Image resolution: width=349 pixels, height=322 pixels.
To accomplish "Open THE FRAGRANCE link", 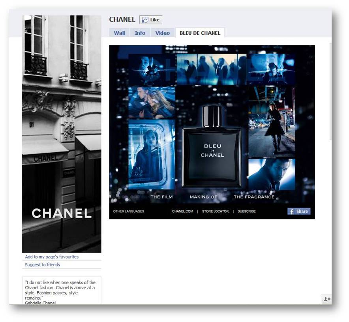I will 254,197.
